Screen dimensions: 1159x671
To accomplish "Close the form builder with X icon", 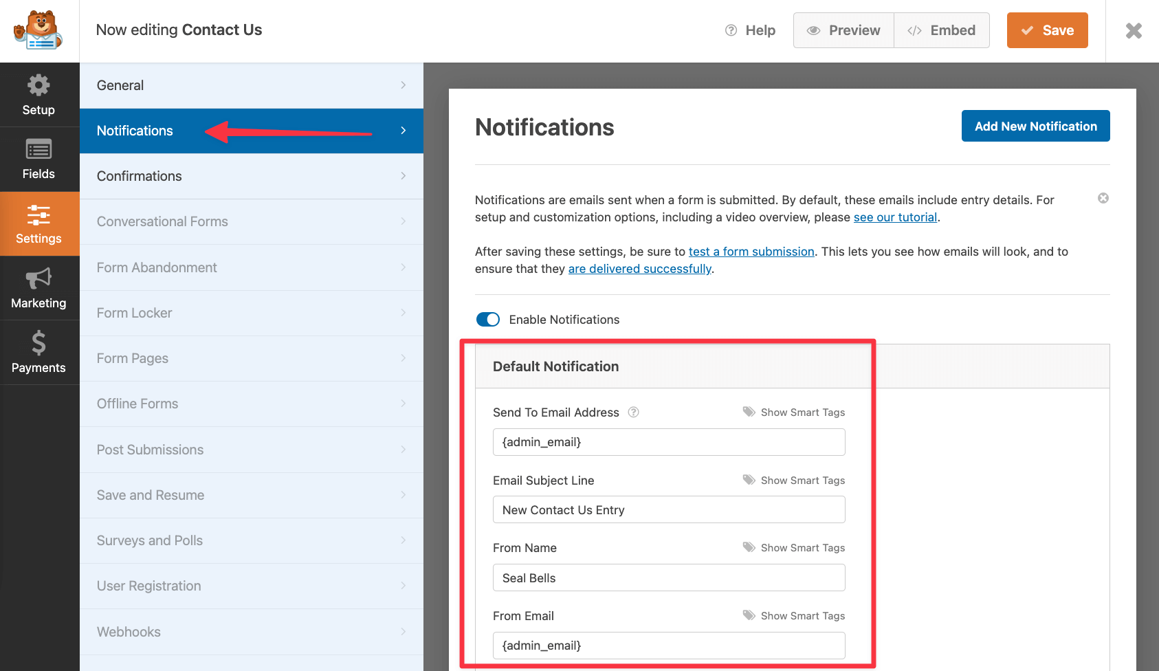I will 1134,30.
